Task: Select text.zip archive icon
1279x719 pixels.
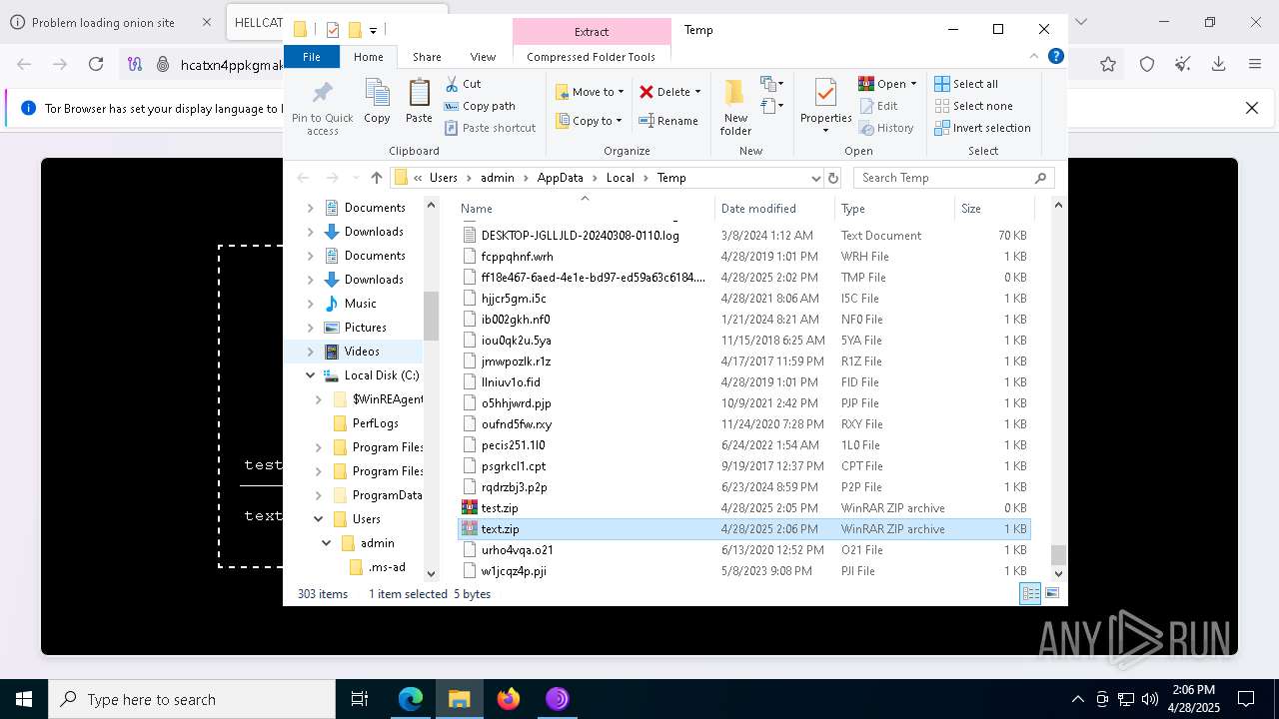Action: point(470,529)
